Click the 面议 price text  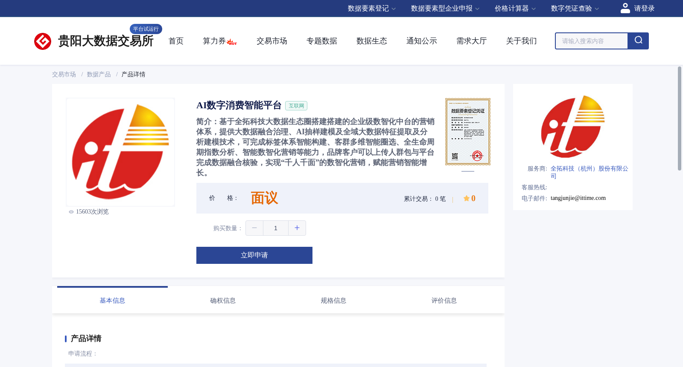click(264, 198)
